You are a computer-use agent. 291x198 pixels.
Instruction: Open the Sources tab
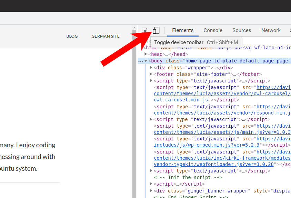click(x=242, y=30)
